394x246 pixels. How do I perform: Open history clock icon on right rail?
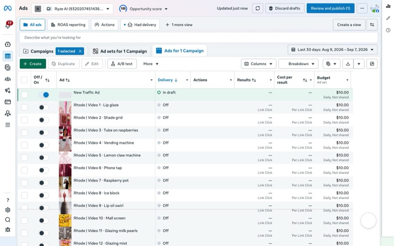click(x=388, y=30)
